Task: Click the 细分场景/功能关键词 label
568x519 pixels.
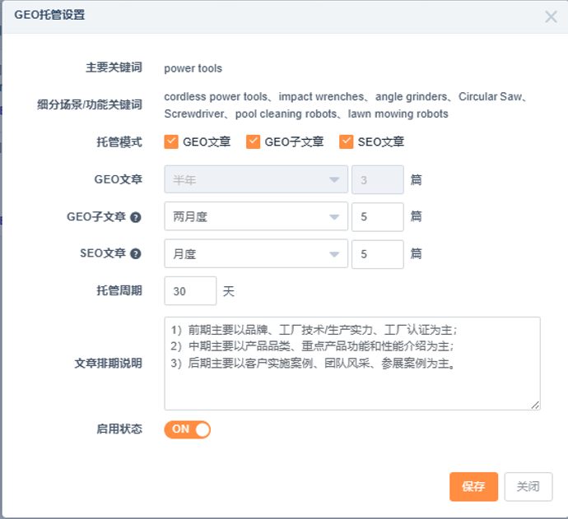Action: pos(90,105)
